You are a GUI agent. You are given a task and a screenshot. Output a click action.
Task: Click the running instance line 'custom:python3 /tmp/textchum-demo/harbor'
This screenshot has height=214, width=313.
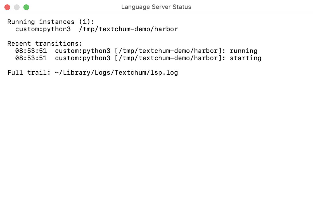click(x=97, y=29)
